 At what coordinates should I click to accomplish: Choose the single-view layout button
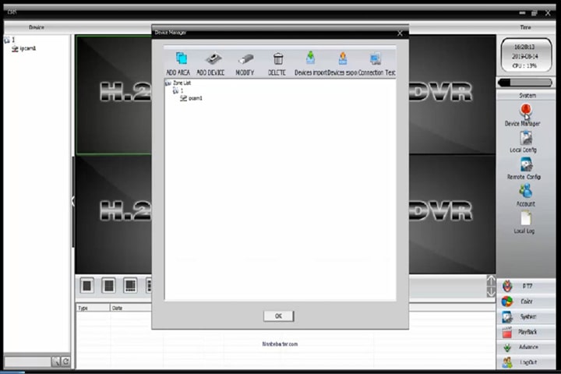[x=87, y=286]
